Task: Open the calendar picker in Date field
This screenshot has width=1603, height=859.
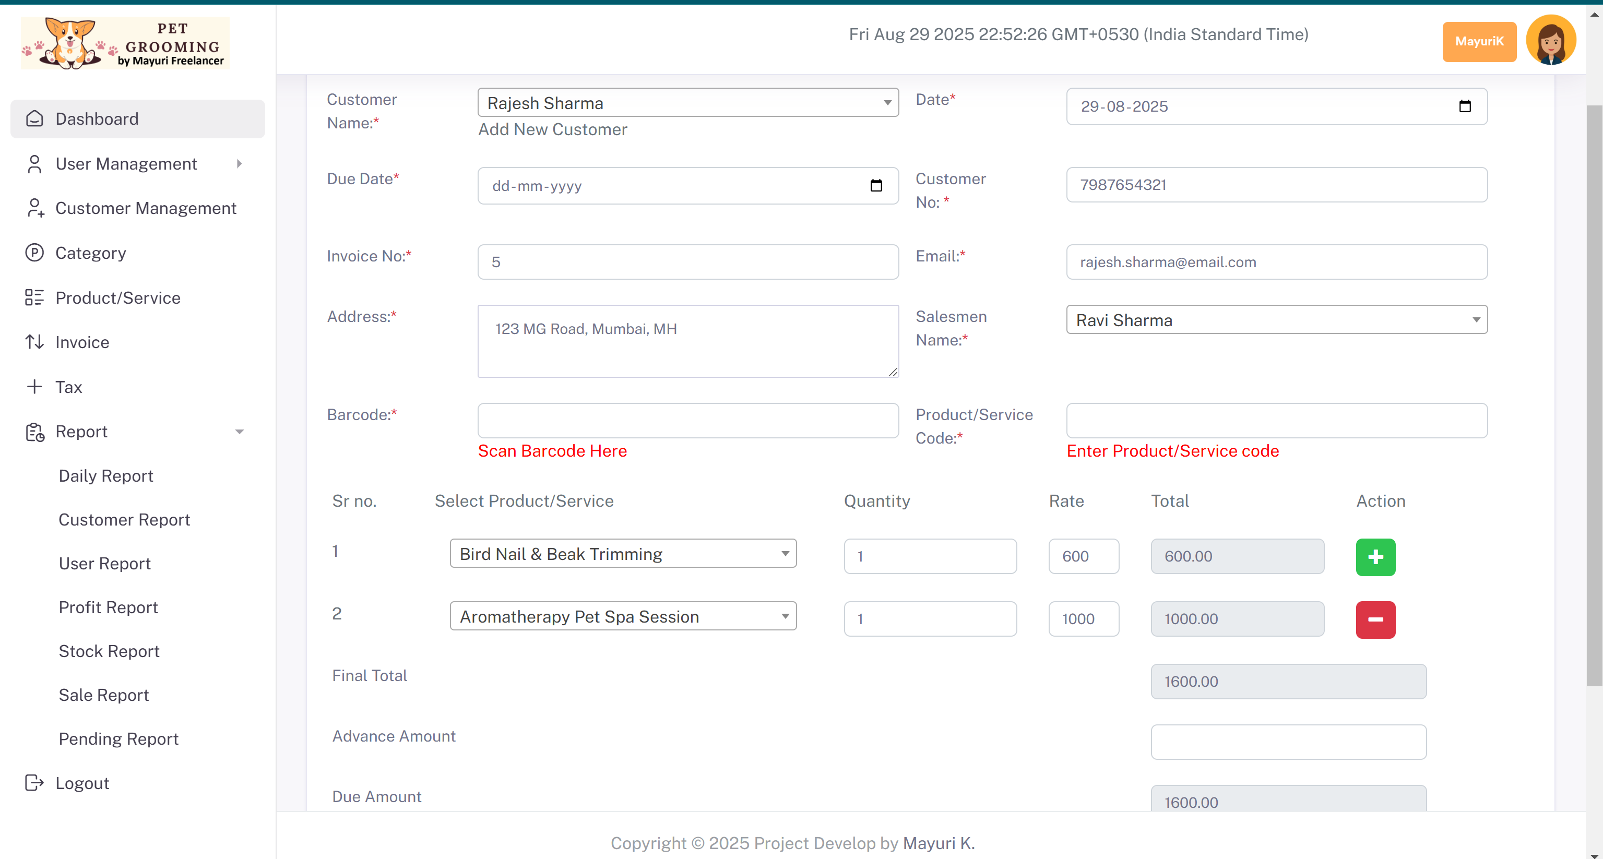Action: [x=1465, y=106]
